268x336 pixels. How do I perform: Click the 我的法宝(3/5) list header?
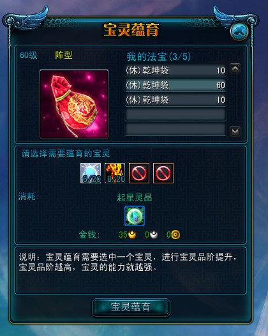pos(158,57)
